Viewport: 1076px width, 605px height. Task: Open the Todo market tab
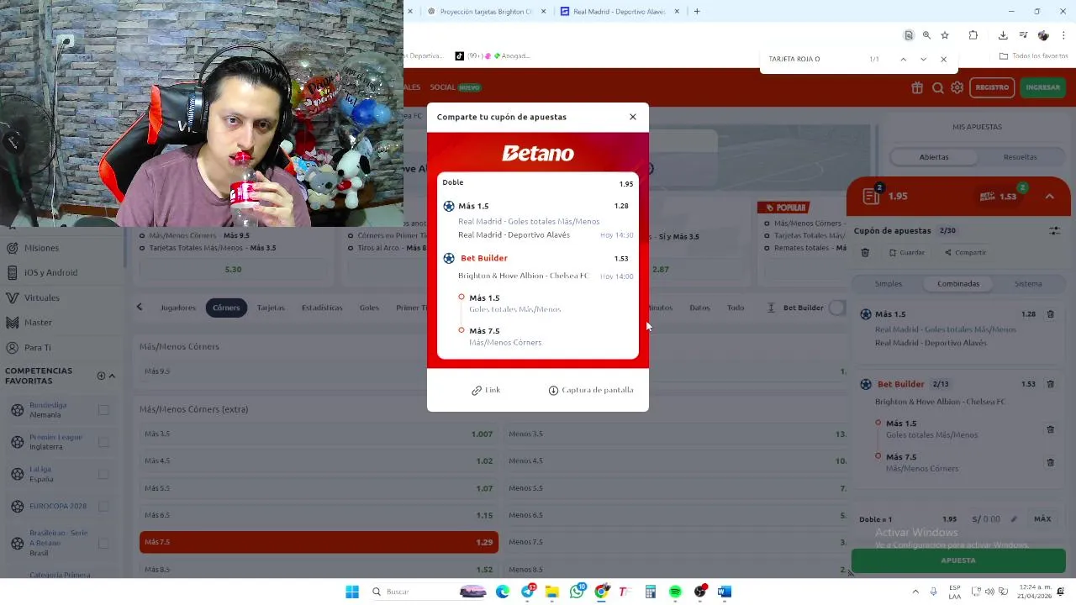[x=736, y=308]
